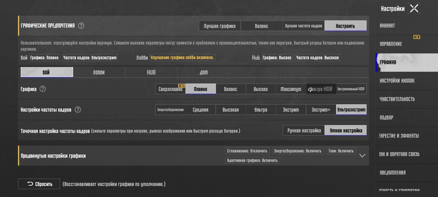Click the Бой 'Графика: Плавно' tag

pyautogui.click(x=45, y=58)
